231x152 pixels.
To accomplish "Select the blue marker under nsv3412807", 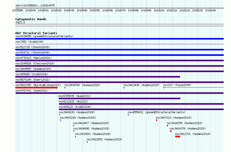I will [x=74, y=126].
